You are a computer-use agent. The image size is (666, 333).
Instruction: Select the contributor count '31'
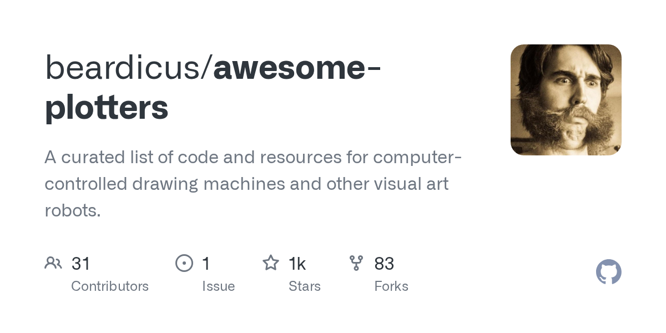coord(81,264)
